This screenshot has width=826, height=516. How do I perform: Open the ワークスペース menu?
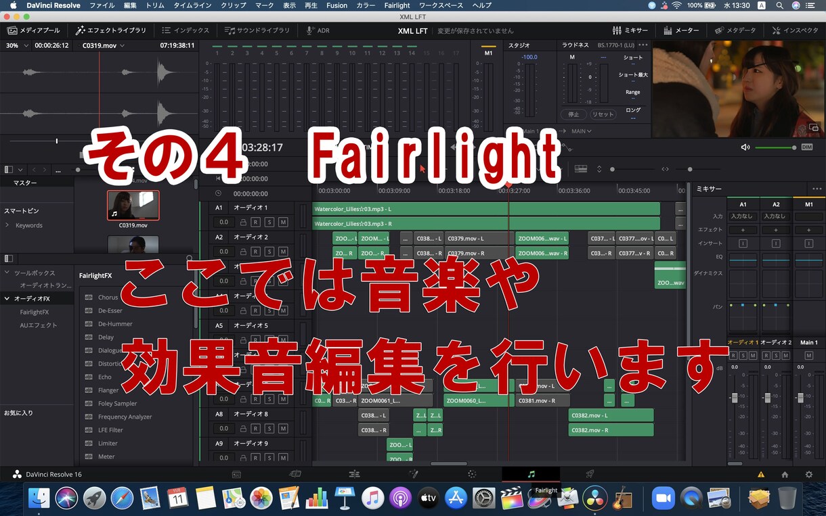click(441, 5)
